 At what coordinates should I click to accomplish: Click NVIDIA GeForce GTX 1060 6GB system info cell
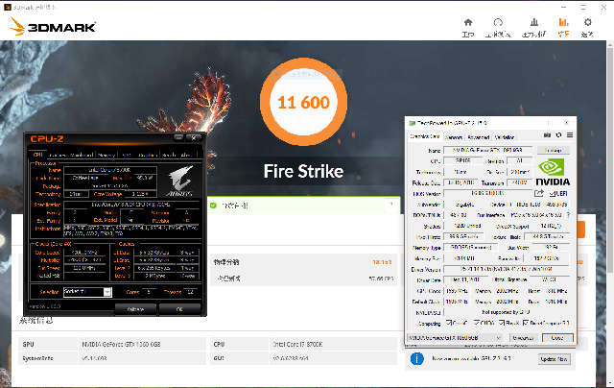click(142, 344)
